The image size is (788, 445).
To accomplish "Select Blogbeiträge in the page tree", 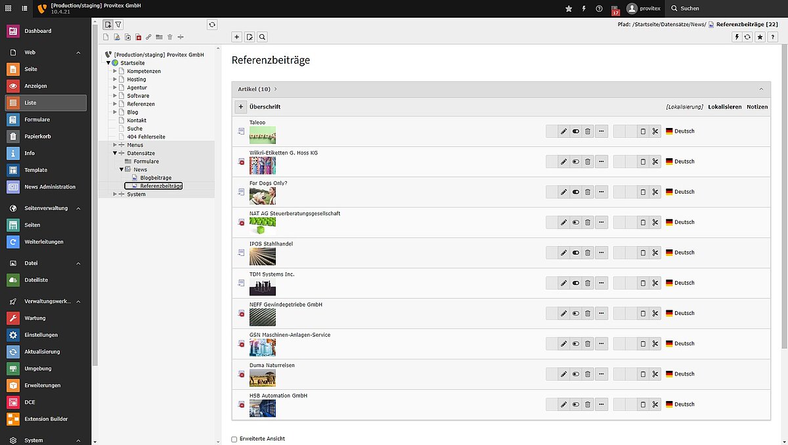I will (156, 178).
